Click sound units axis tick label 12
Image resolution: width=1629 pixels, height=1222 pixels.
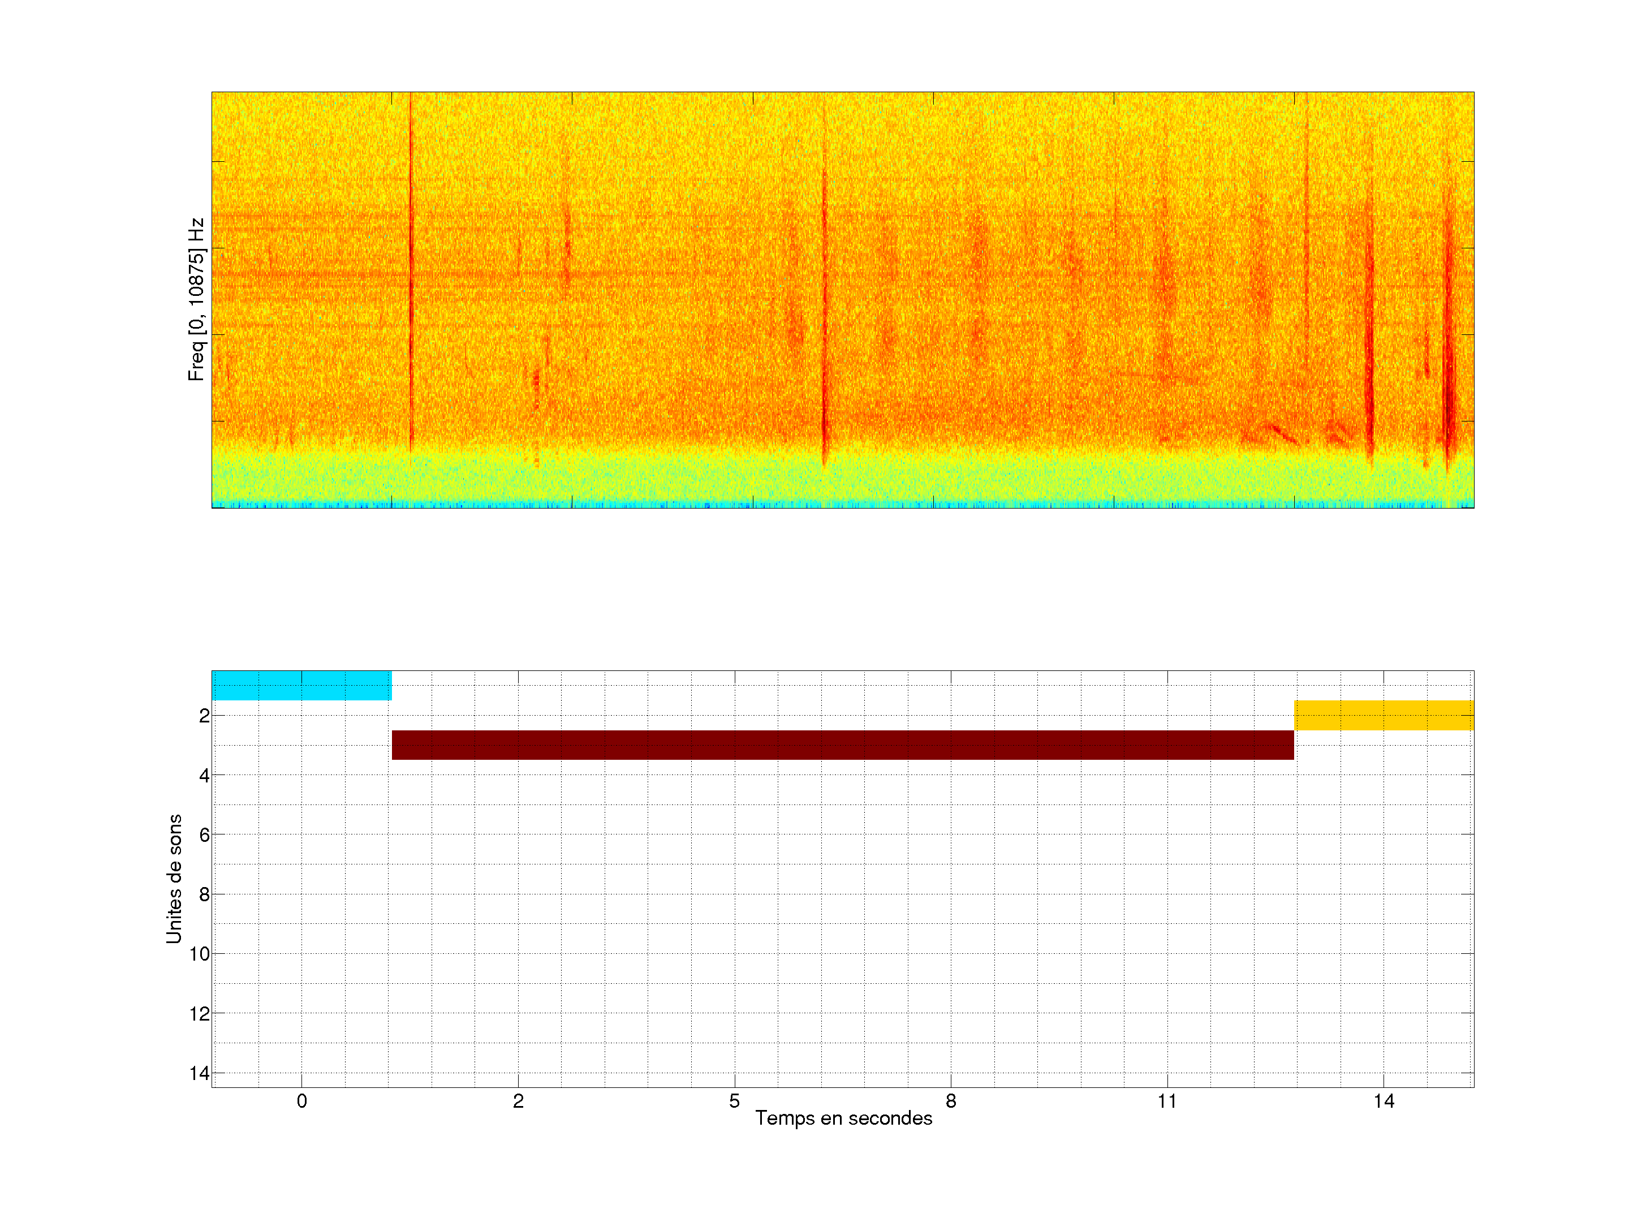pos(200,1014)
